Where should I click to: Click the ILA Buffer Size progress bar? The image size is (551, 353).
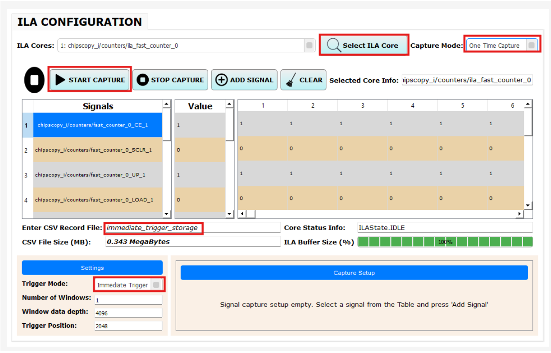pos(445,242)
